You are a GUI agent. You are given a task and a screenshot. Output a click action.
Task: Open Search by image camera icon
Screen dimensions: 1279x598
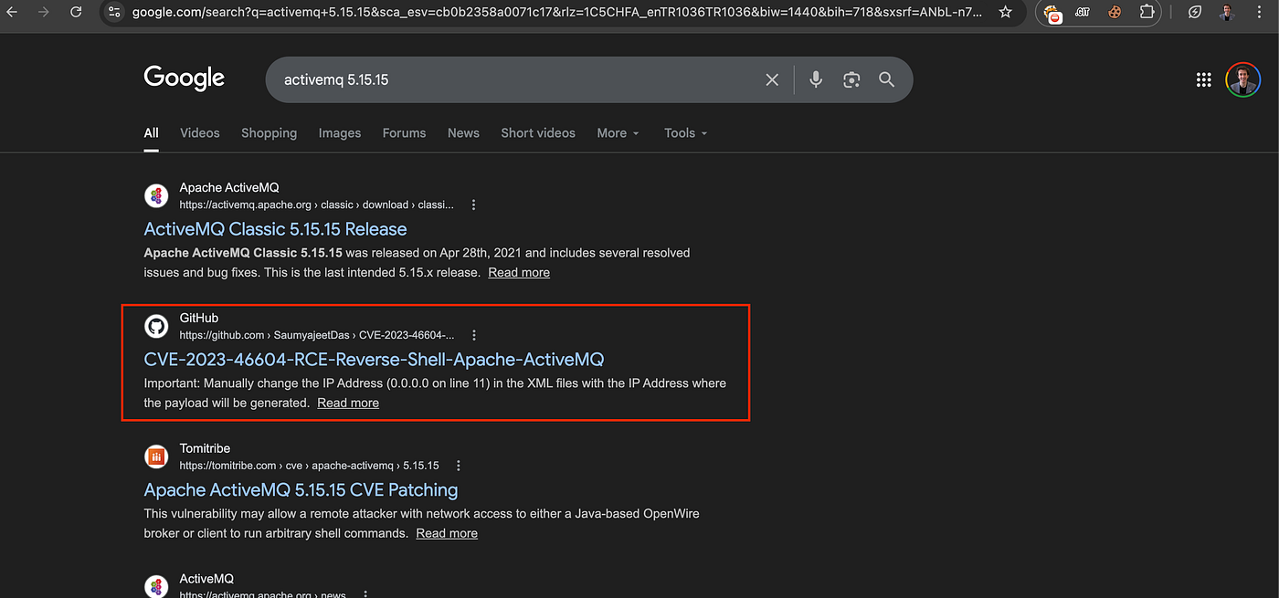pos(851,80)
